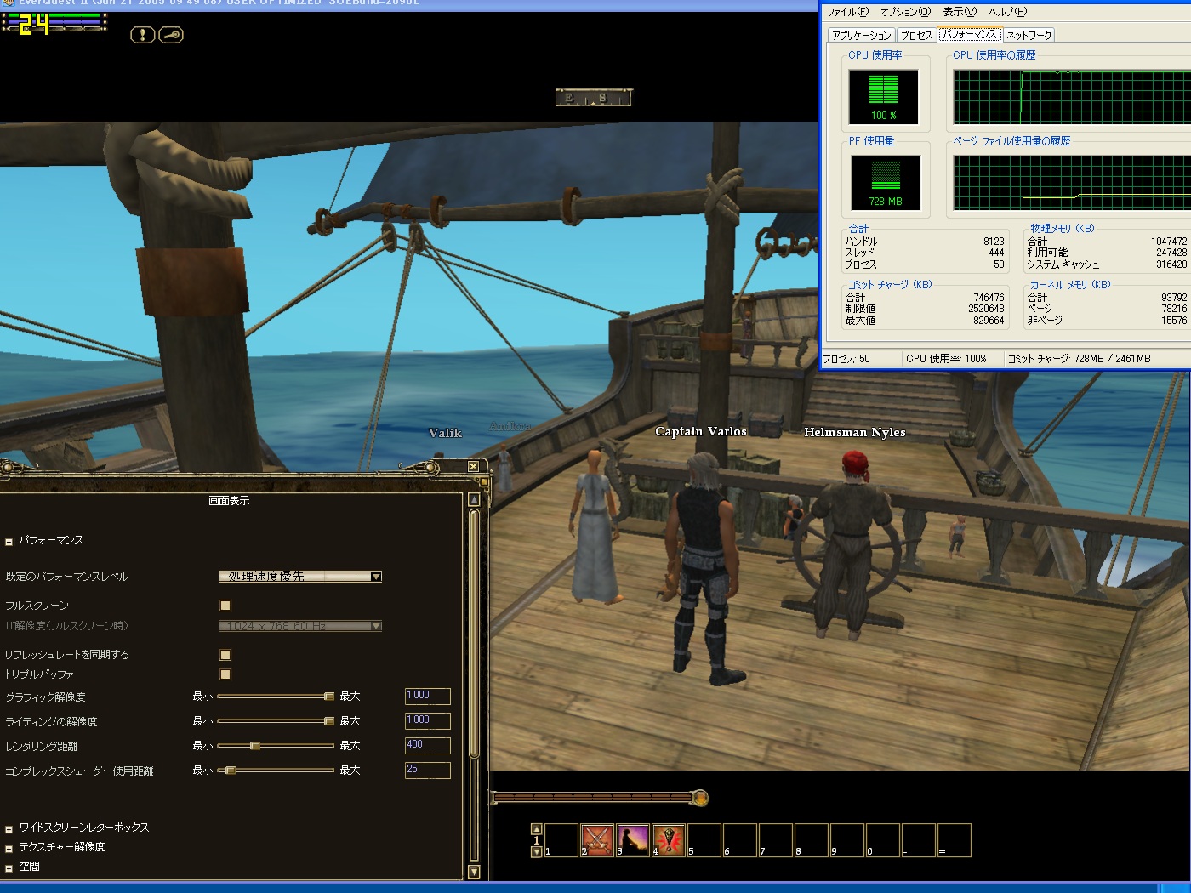The image size is (1191, 893).
Task: Click the CPU usage history graph
Action: point(1072,97)
